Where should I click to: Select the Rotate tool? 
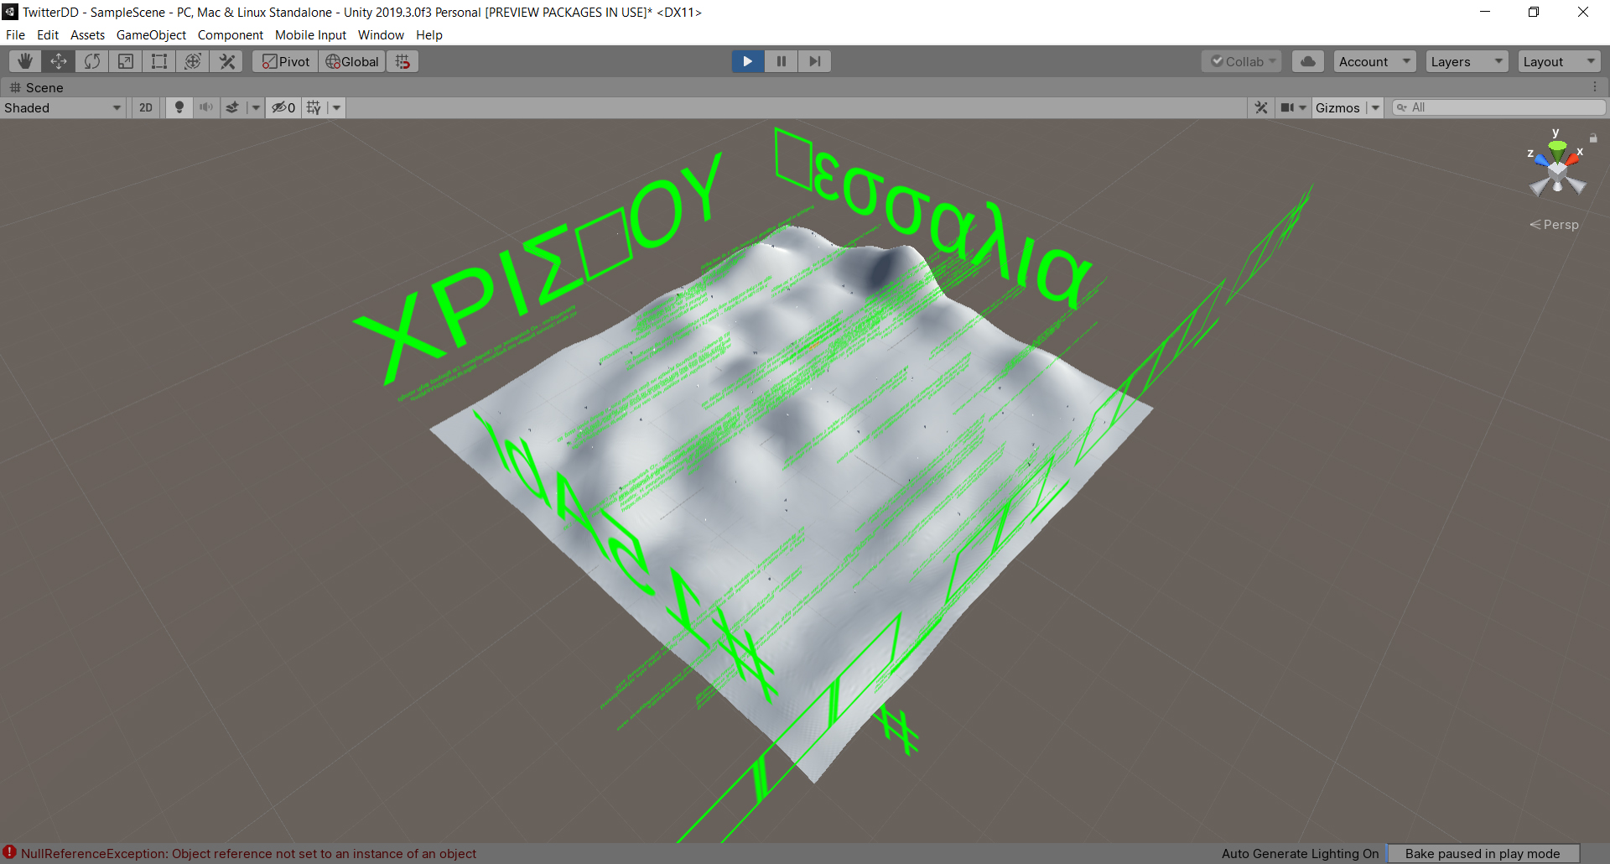tap(92, 61)
